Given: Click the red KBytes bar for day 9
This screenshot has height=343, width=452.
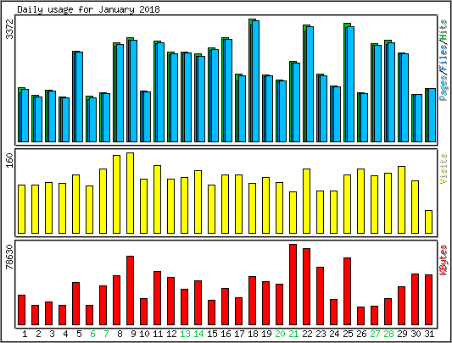Looking at the screenshot, I should pos(131,290).
